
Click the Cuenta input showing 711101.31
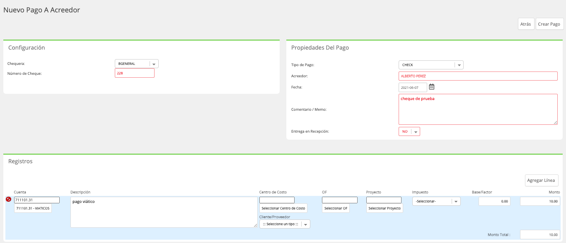coord(37,200)
